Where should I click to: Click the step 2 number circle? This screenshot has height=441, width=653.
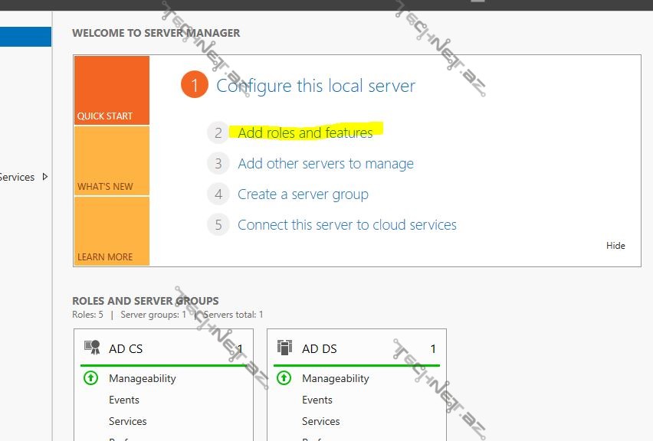218,132
